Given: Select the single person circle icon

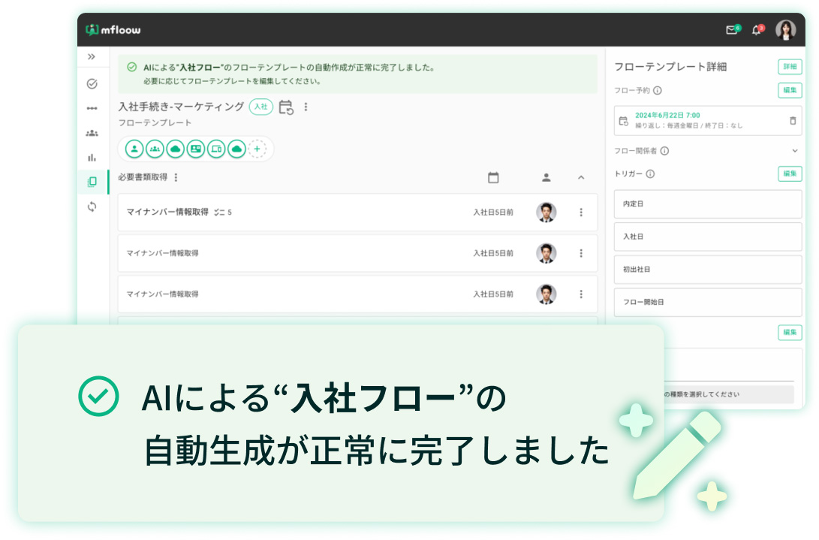Looking at the screenshot, I should pyautogui.click(x=134, y=149).
